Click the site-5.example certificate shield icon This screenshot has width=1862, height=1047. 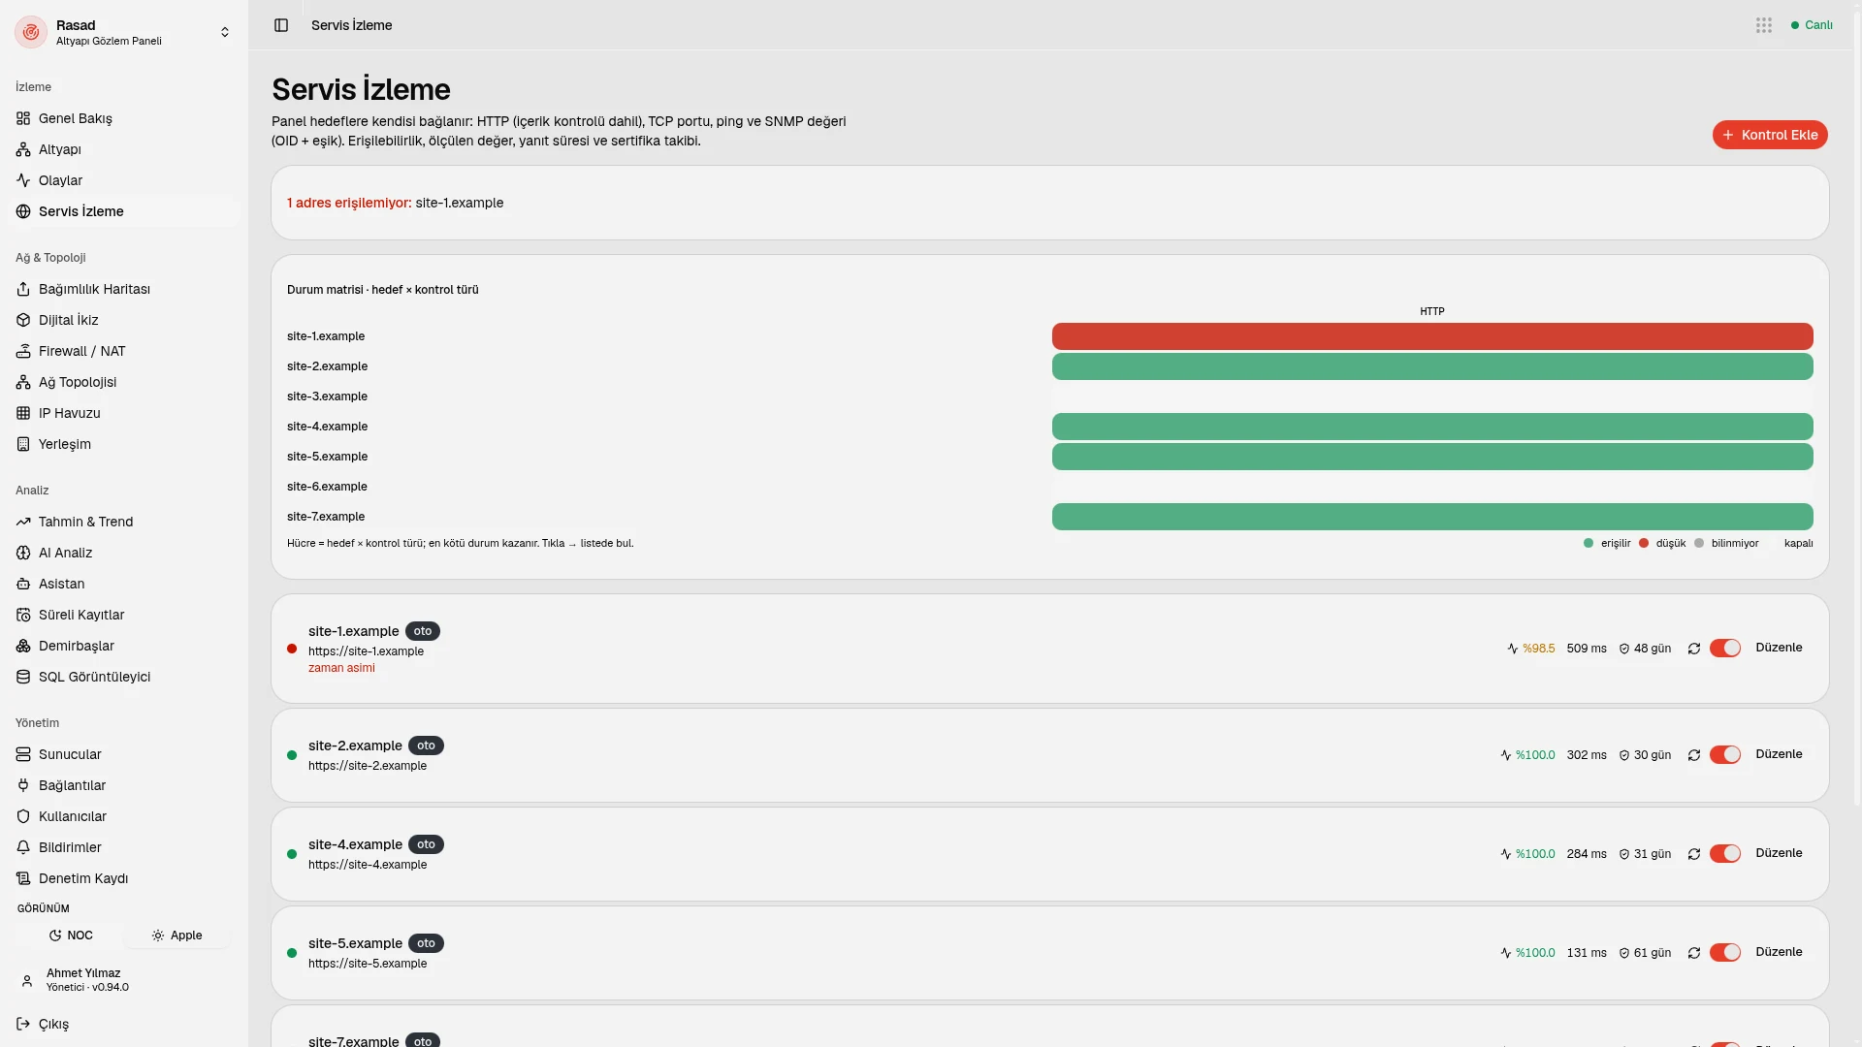(1624, 953)
